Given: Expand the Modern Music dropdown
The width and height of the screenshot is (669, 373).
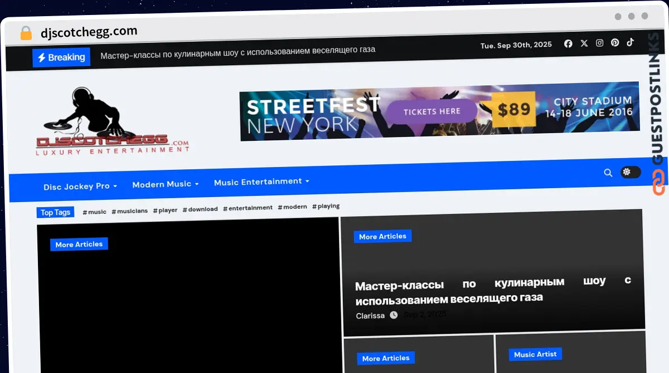Looking at the screenshot, I should click(x=165, y=184).
